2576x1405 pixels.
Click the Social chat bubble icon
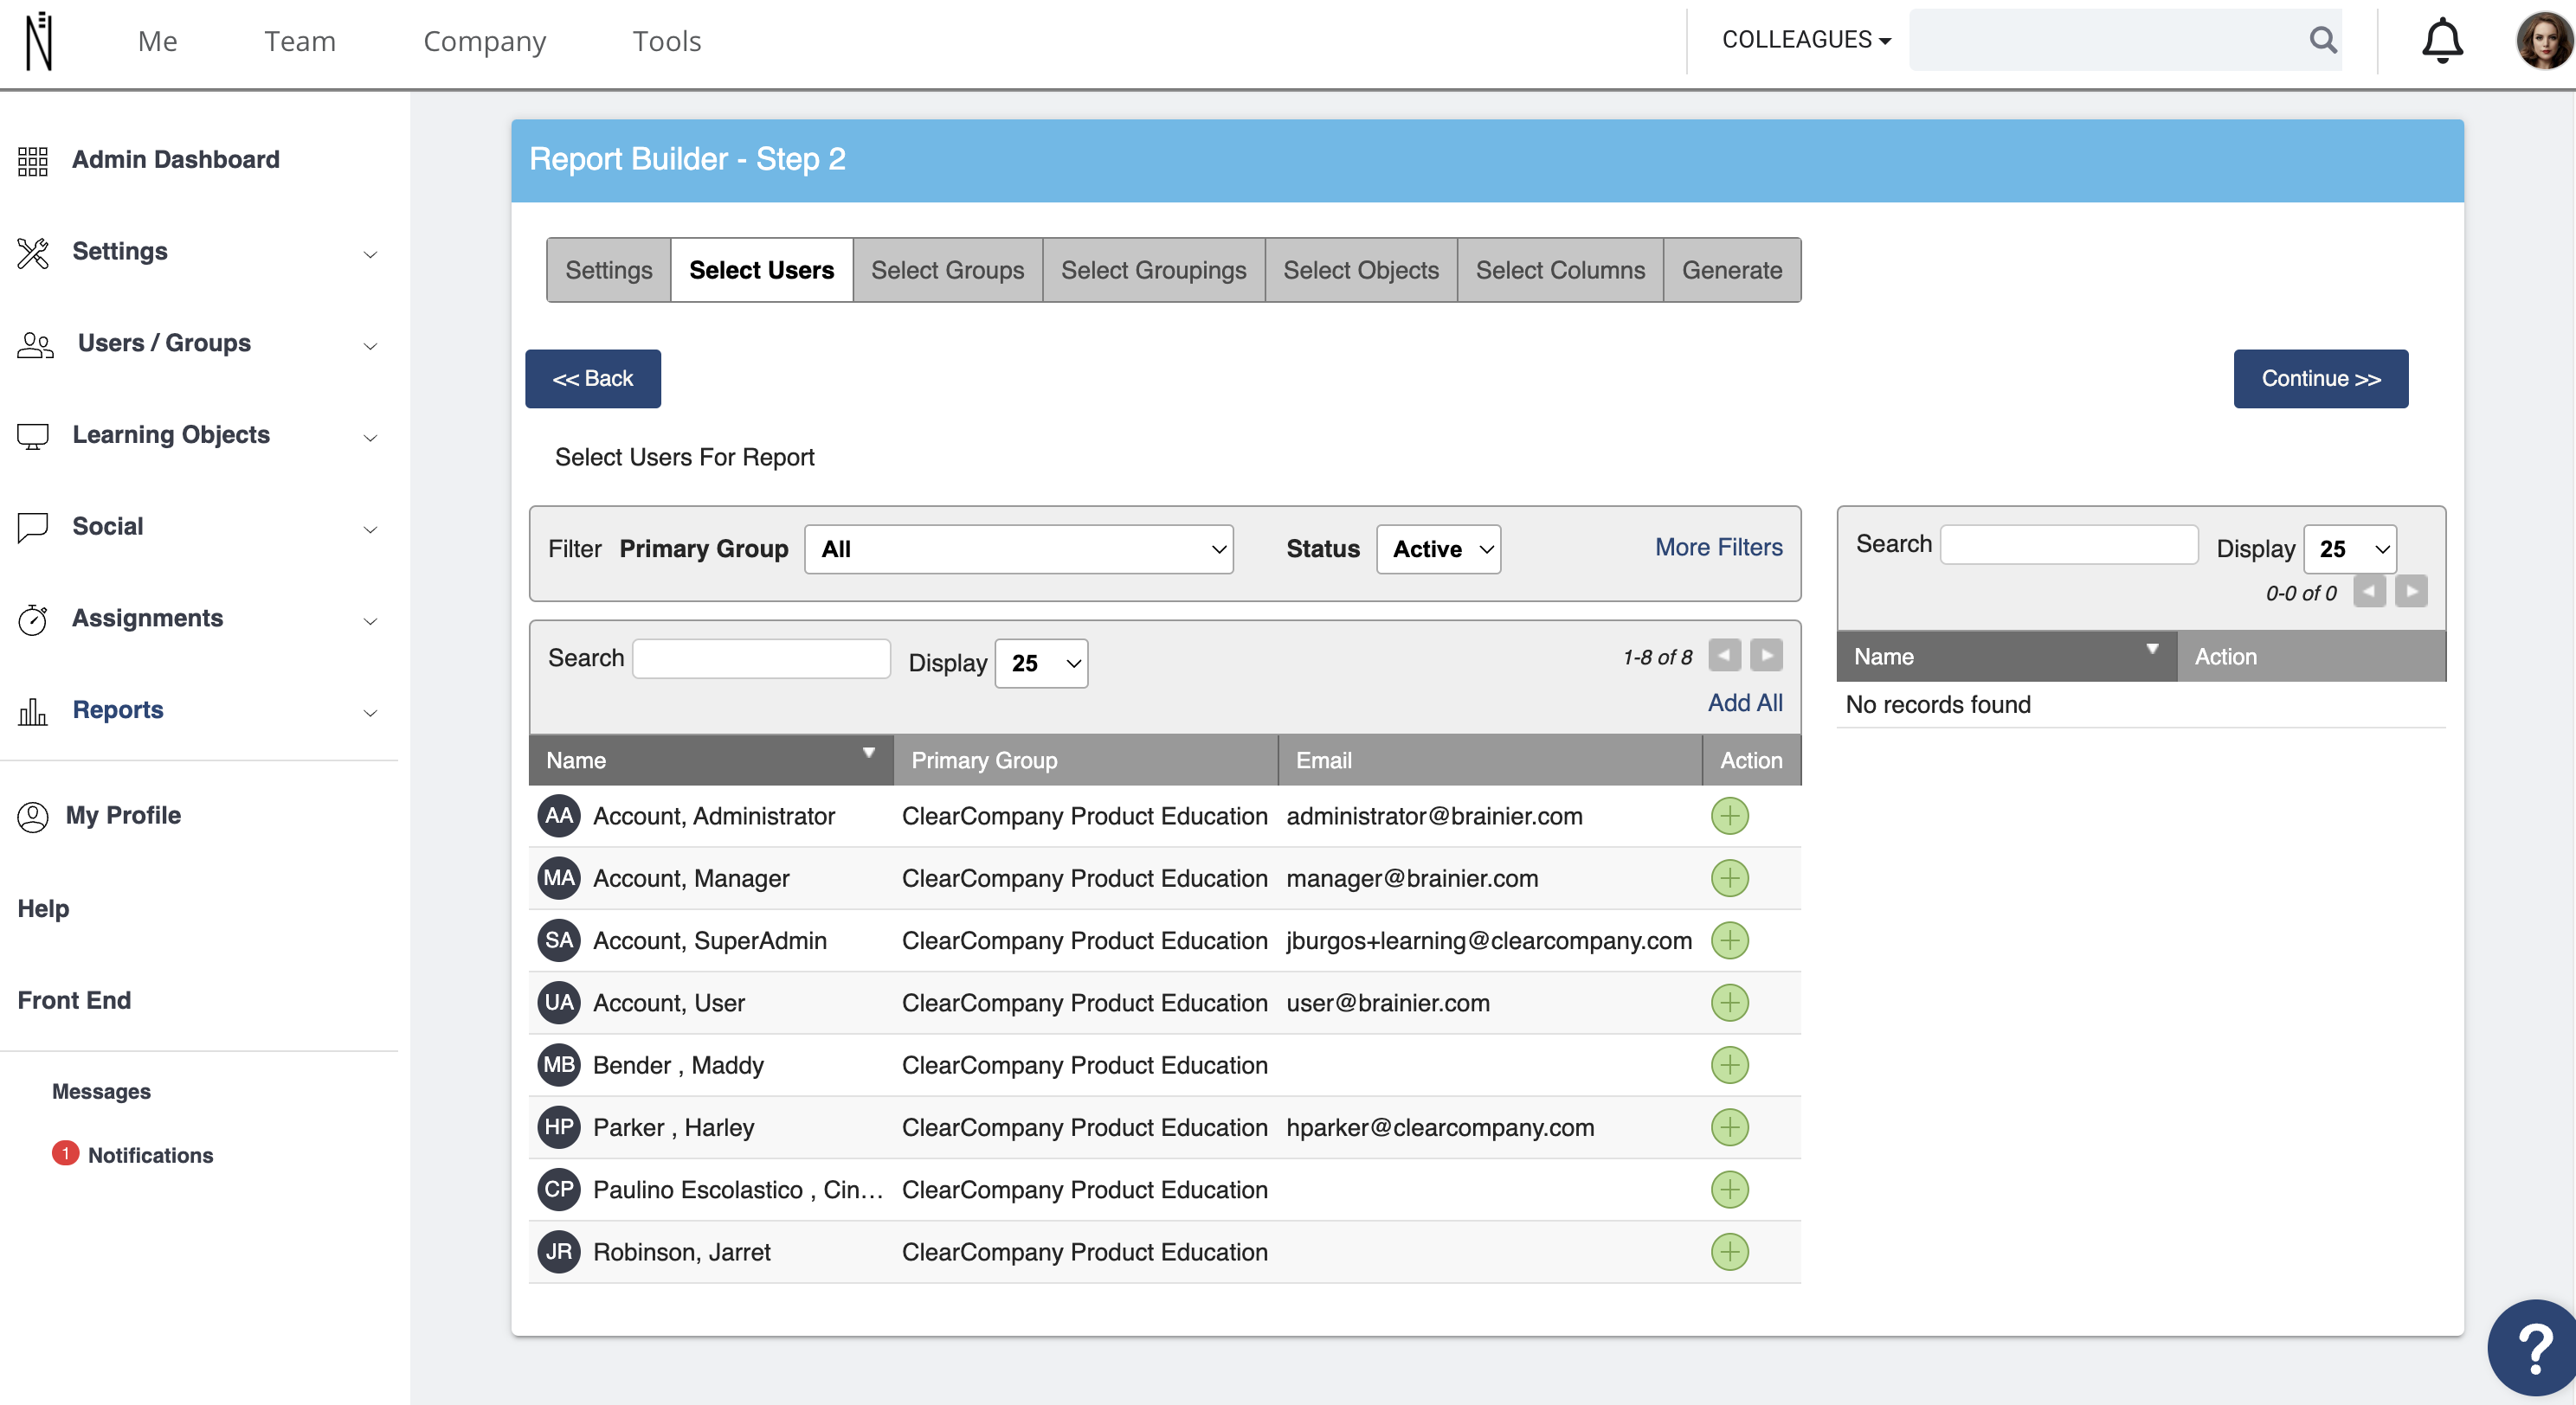tap(33, 528)
